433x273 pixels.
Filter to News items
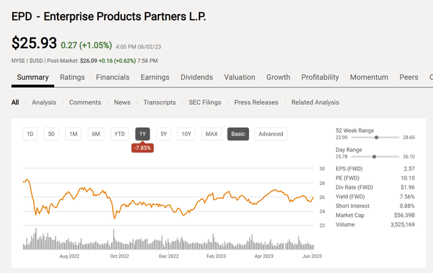(x=122, y=102)
